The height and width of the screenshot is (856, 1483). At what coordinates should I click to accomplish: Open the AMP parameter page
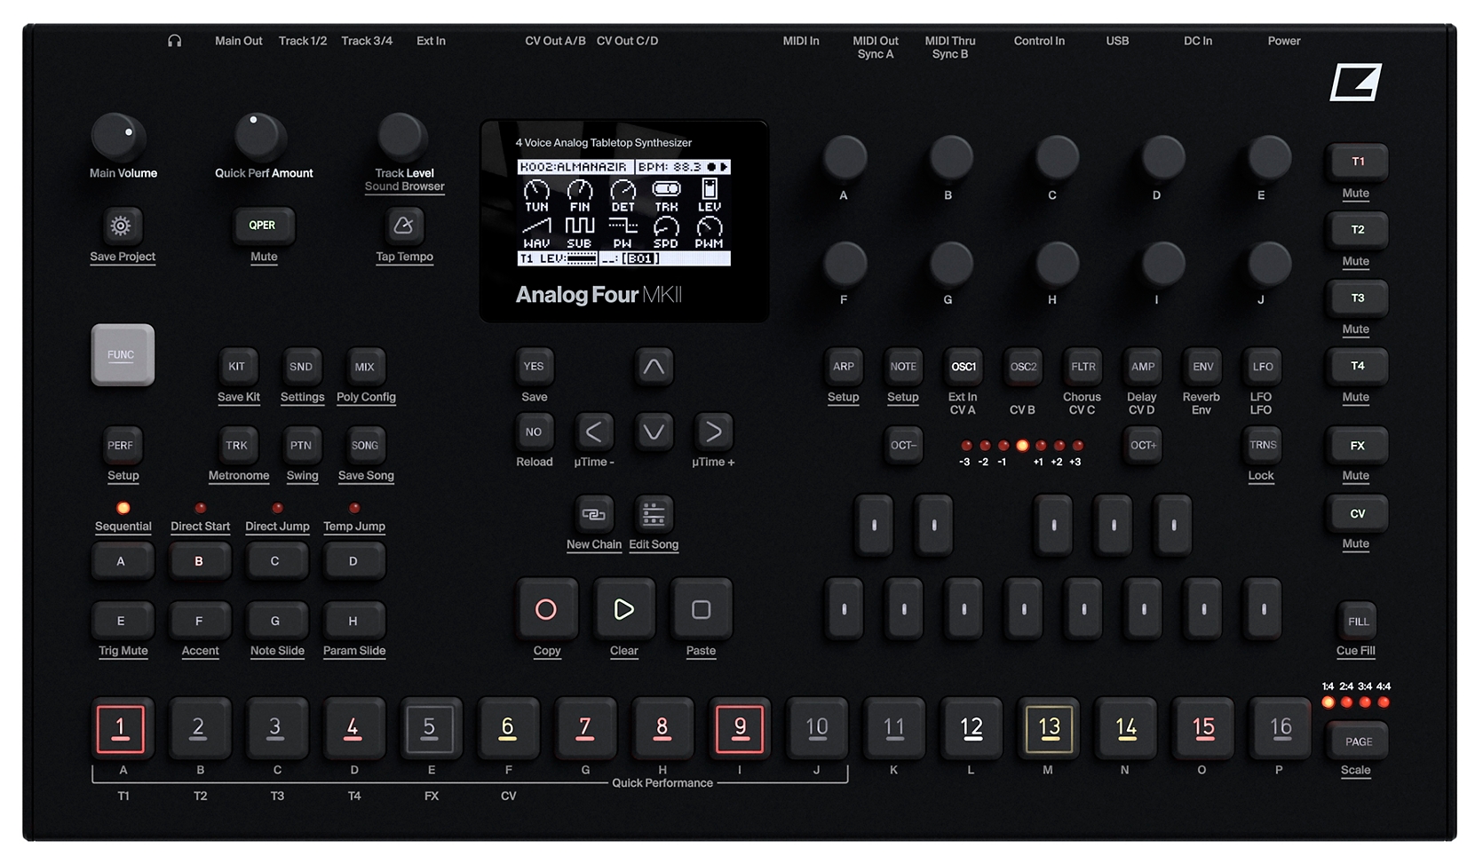[1143, 366]
